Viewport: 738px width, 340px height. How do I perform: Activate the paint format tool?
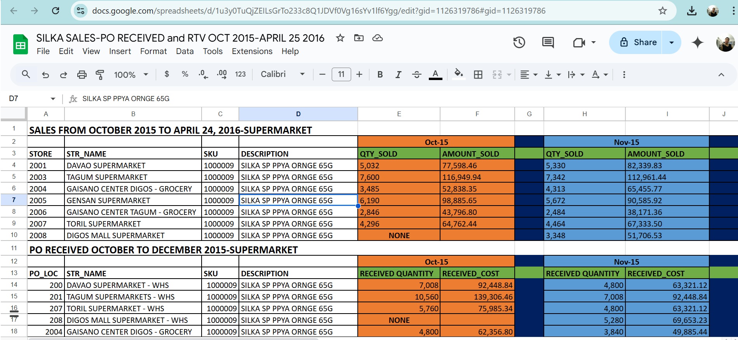(100, 75)
